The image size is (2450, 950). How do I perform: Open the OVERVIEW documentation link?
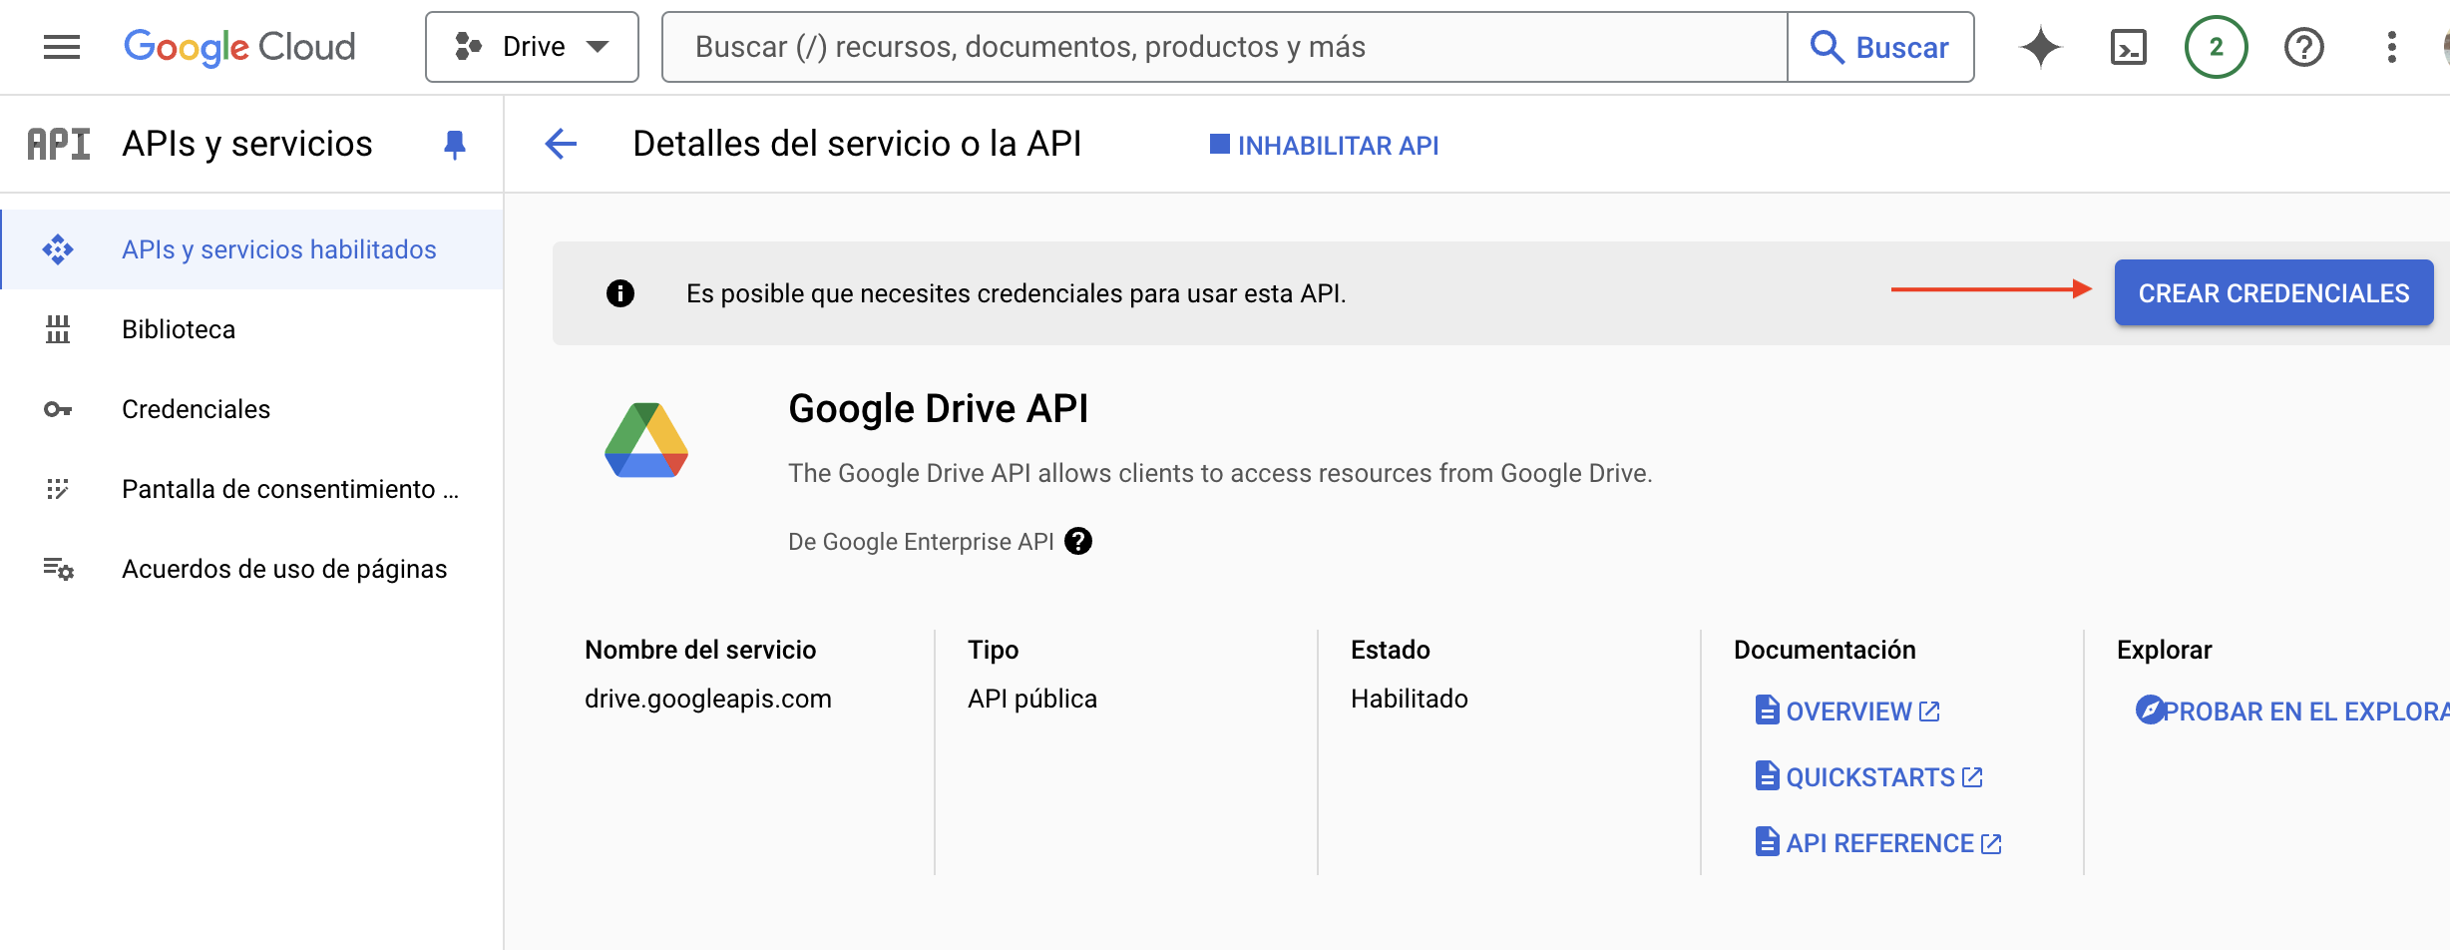(1847, 712)
